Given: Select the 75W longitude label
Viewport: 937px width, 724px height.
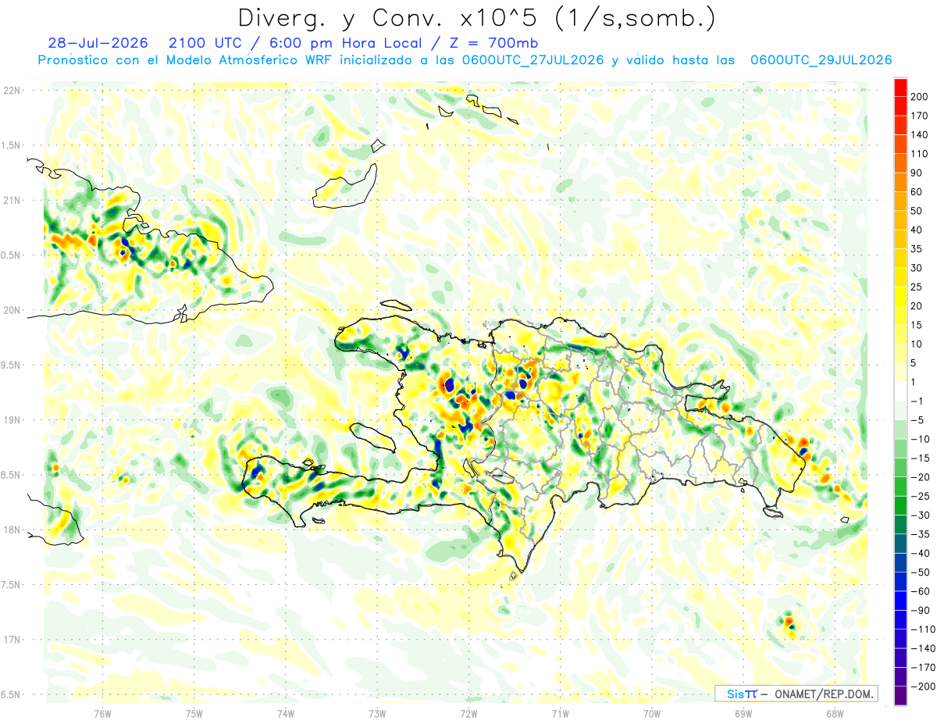Looking at the screenshot, I should [194, 712].
